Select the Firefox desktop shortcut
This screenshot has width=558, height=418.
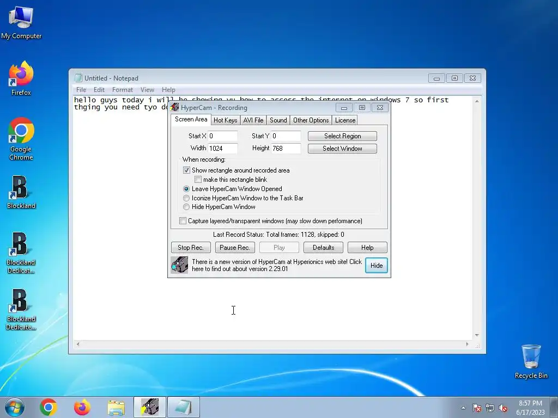point(21,78)
